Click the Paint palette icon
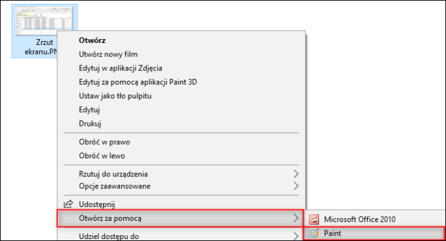 pos(314,233)
